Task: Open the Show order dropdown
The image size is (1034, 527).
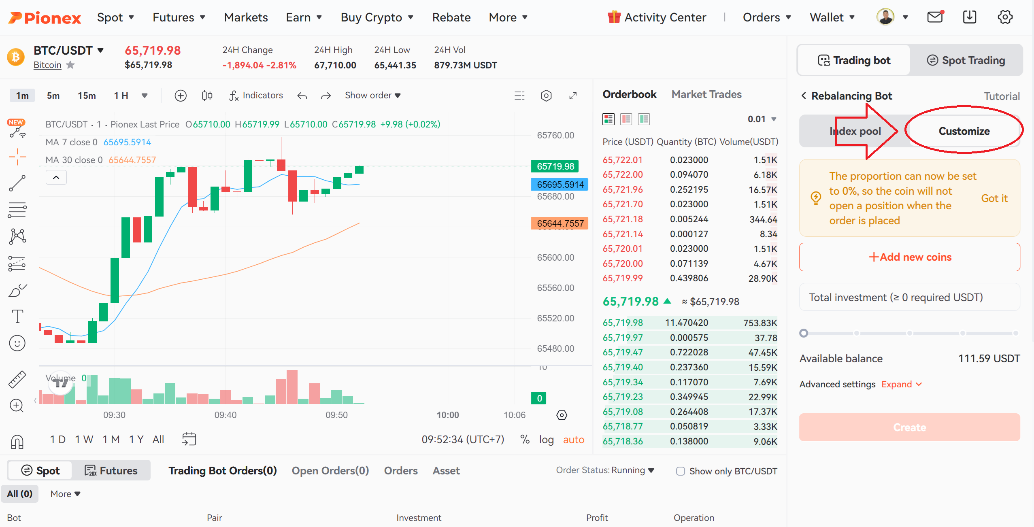Action: coord(372,96)
